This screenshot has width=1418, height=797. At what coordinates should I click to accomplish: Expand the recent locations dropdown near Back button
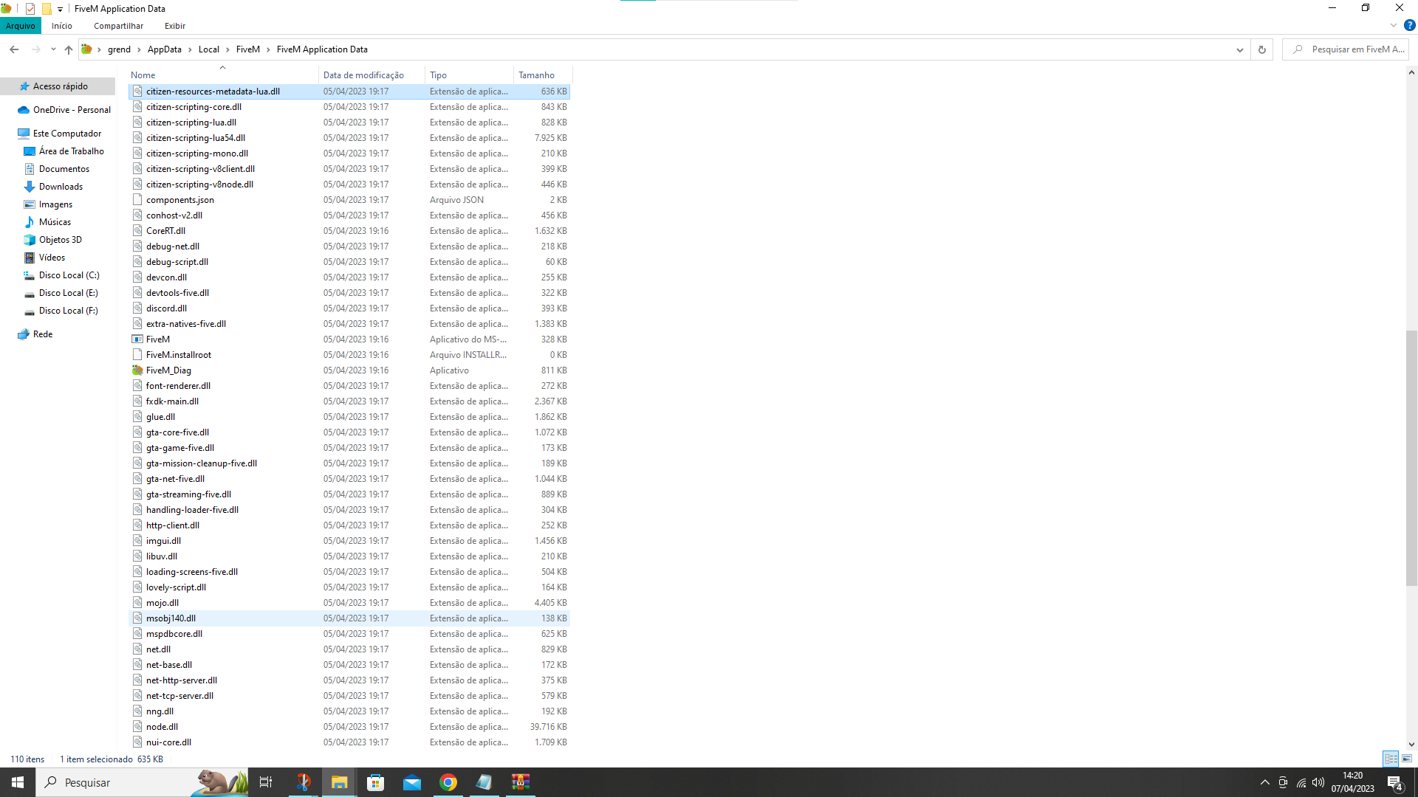(52, 49)
